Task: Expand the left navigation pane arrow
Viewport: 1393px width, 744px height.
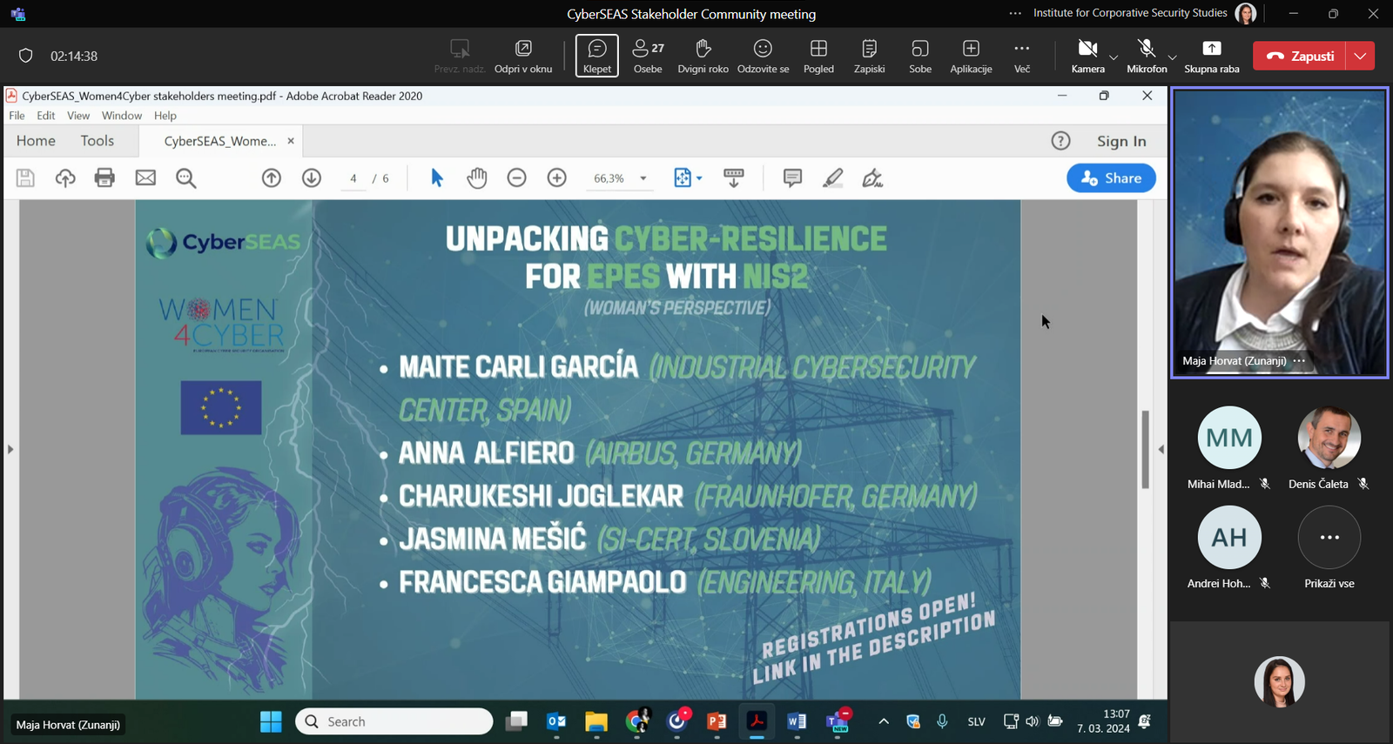Action: (x=10, y=449)
